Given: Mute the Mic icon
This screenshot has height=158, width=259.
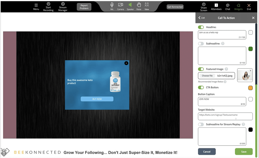Looking at the screenshot, I should (x=112, y=5).
